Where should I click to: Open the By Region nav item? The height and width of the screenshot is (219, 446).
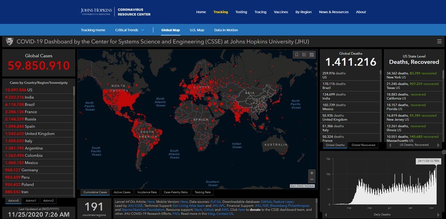tap(304, 12)
